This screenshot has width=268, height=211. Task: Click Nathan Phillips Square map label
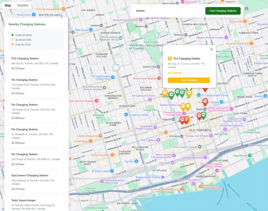pyautogui.click(x=170, y=105)
